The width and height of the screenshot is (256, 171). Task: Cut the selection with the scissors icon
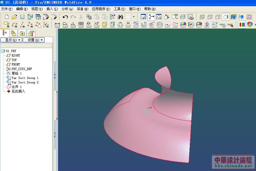click(x=81, y=17)
